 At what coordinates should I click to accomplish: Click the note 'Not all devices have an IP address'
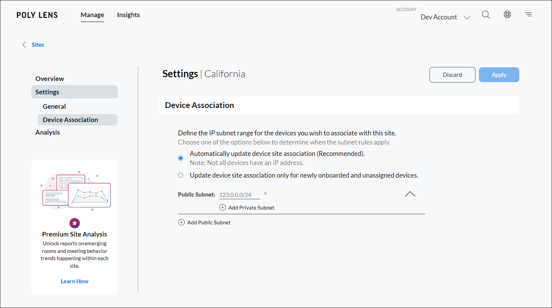247,163
